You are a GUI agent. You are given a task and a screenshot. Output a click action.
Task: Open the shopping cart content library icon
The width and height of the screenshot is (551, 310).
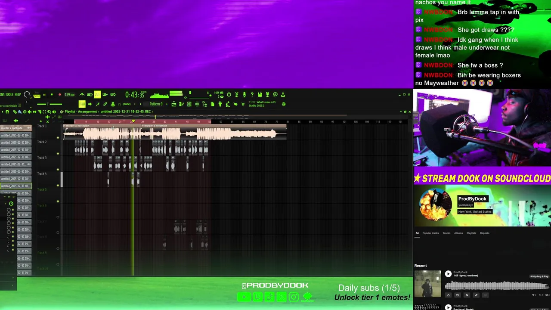[x=243, y=104]
